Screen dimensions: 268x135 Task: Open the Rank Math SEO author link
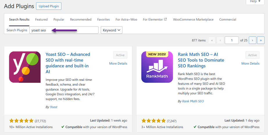coord(193,101)
